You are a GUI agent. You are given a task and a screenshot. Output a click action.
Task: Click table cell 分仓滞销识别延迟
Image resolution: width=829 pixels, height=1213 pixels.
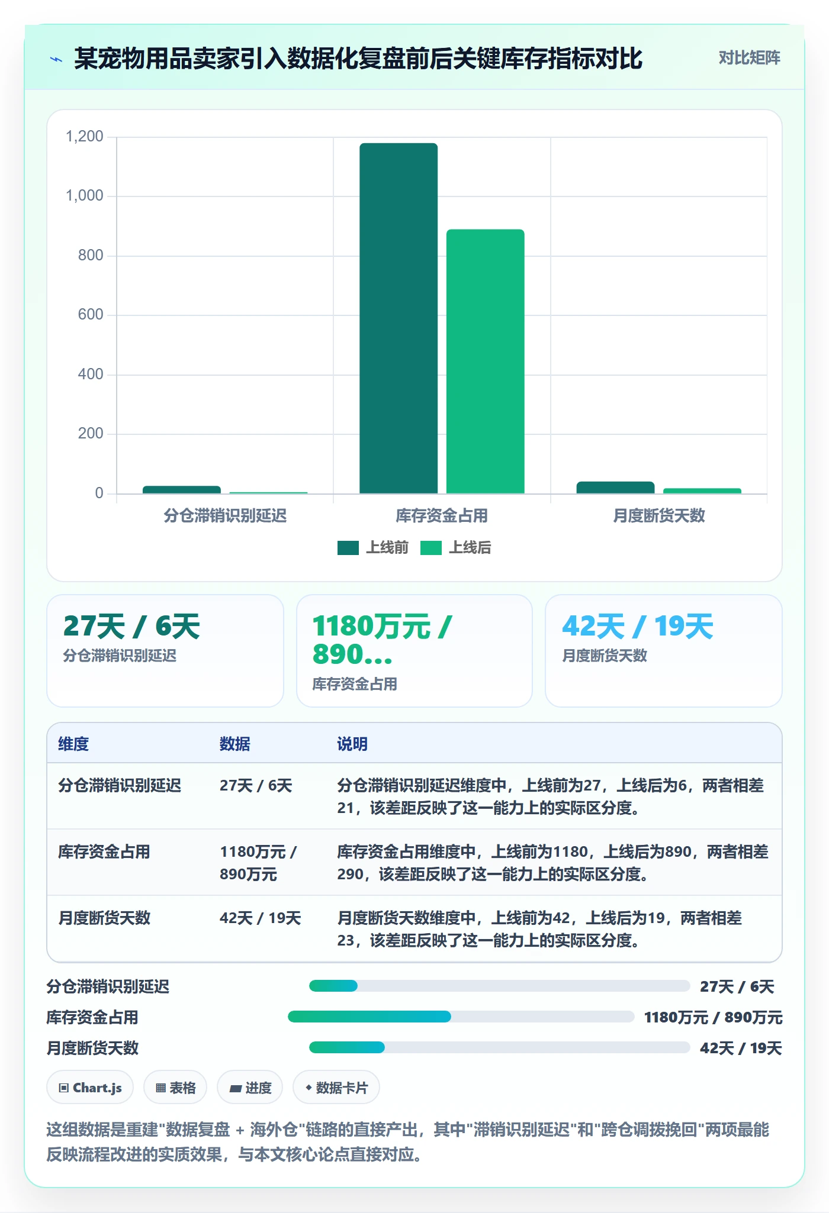(x=120, y=785)
